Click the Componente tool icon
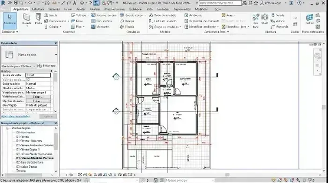The height and width of the screenshot is (183, 328). (x=46, y=21)
